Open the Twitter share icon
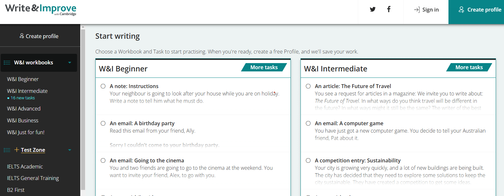 click(372, 9)
